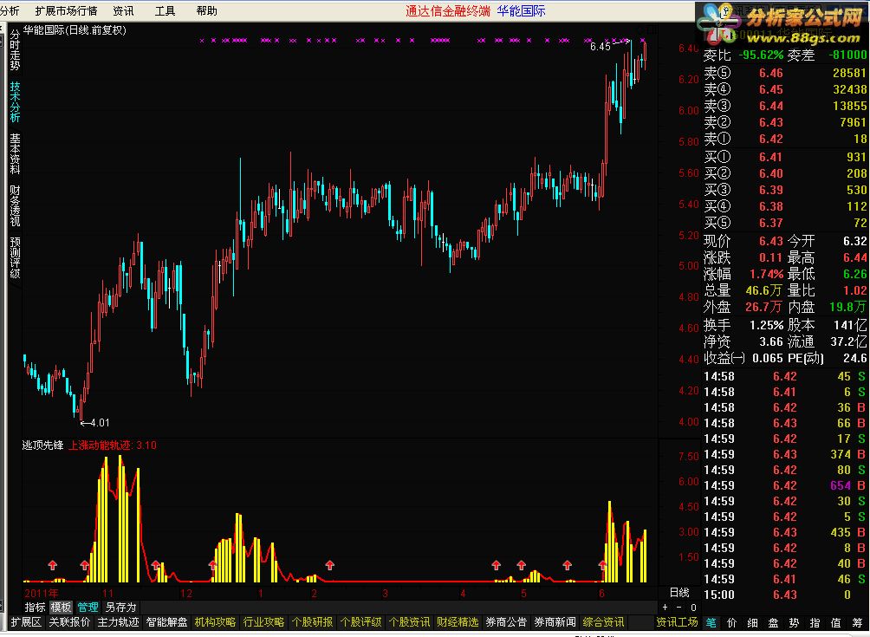Open the 基本资料 side tab
The width and height of the screenshot is (870, 637).
[x=15, y=153]
